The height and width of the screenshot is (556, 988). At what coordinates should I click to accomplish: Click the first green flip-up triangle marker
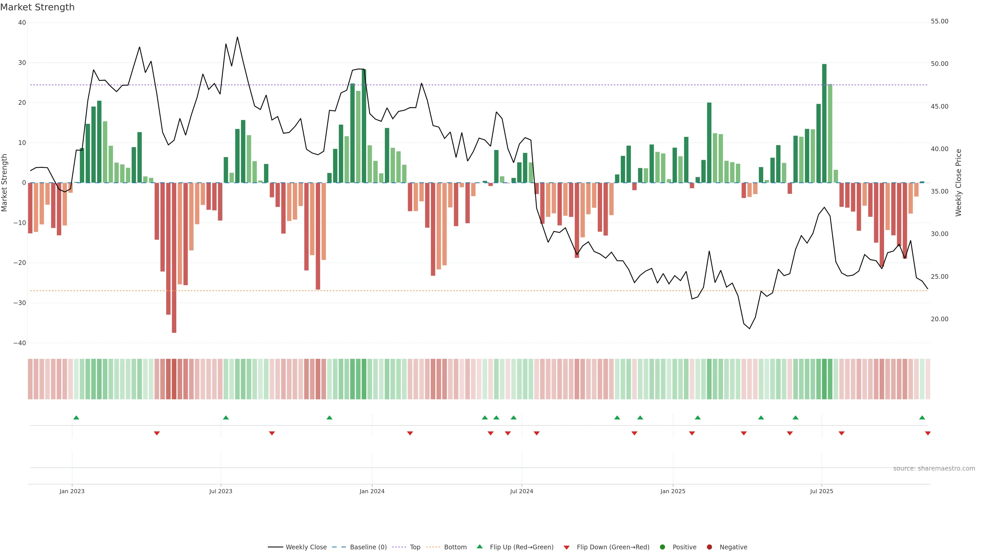click(76, 418)
